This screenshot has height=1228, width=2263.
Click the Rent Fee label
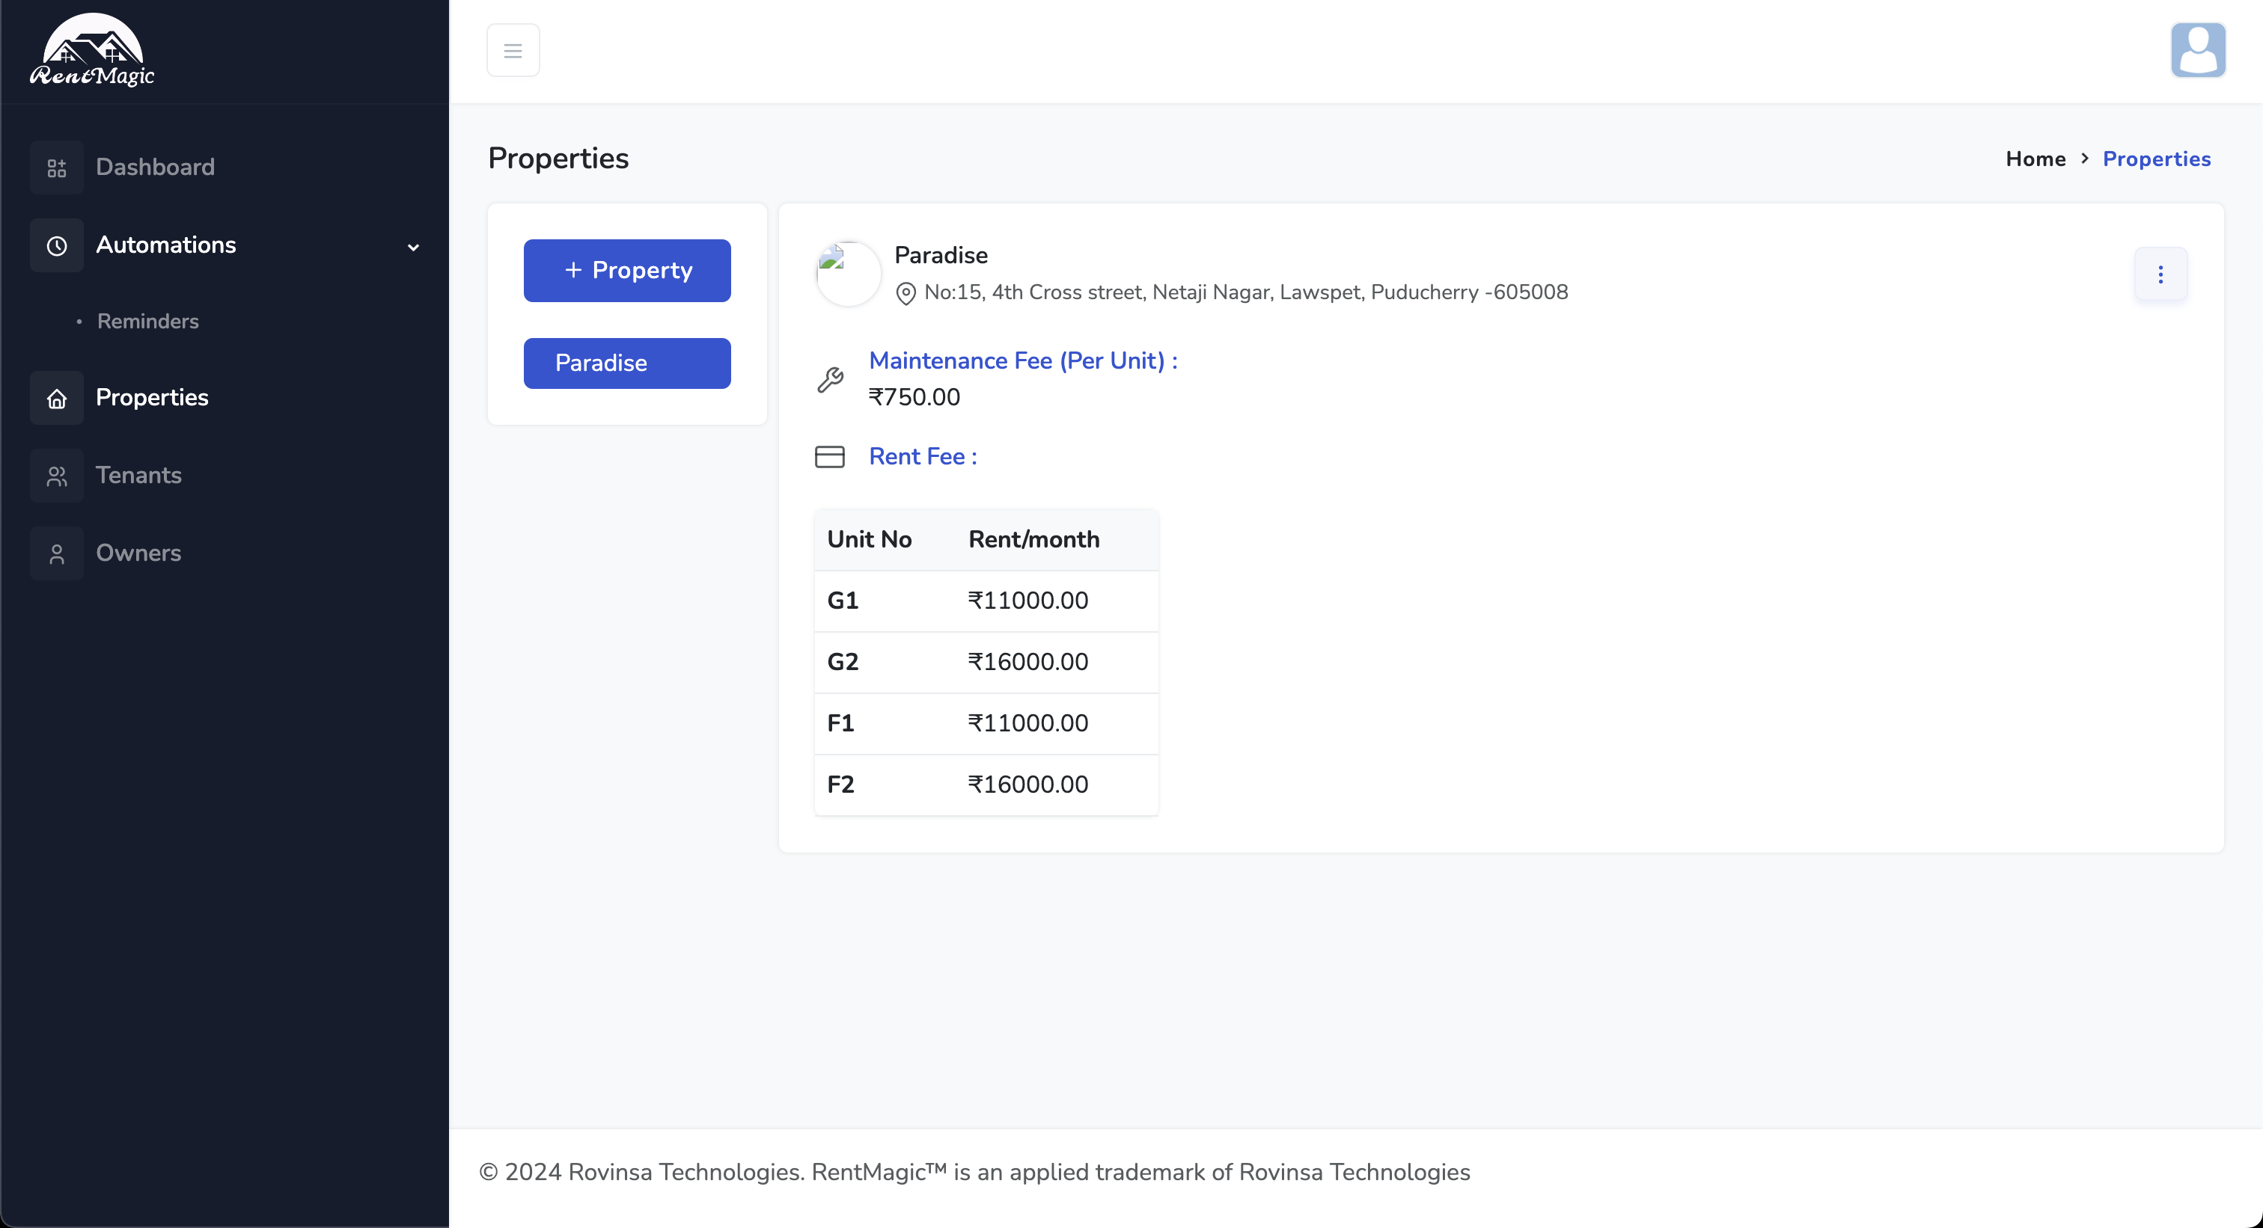click(923, 456)
